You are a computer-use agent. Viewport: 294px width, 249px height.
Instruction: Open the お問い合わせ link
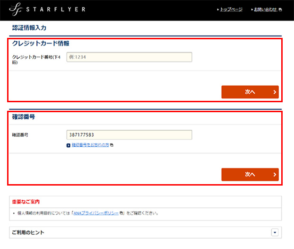point(266,9)
